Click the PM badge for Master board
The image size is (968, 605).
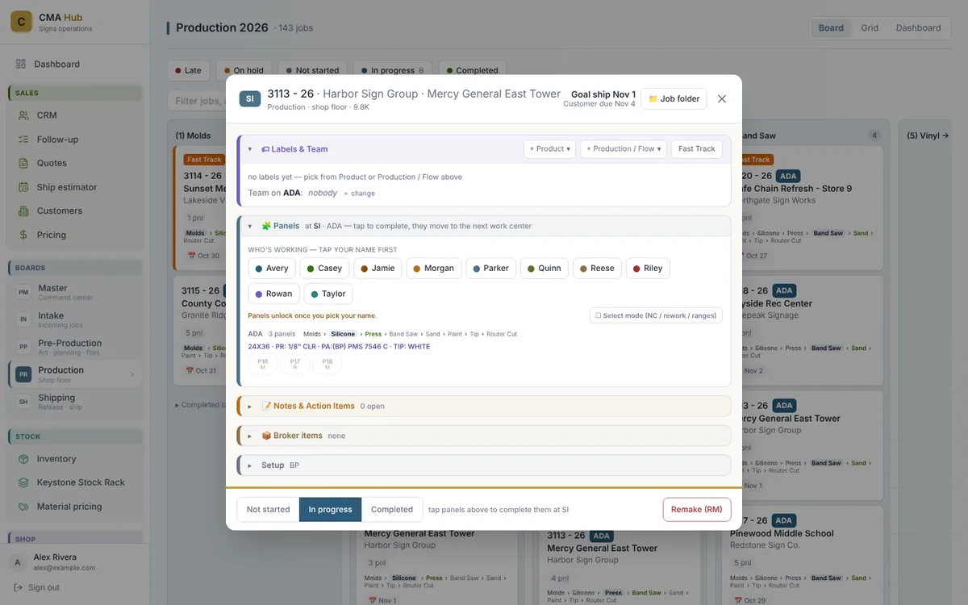click(x=23, y=292)
